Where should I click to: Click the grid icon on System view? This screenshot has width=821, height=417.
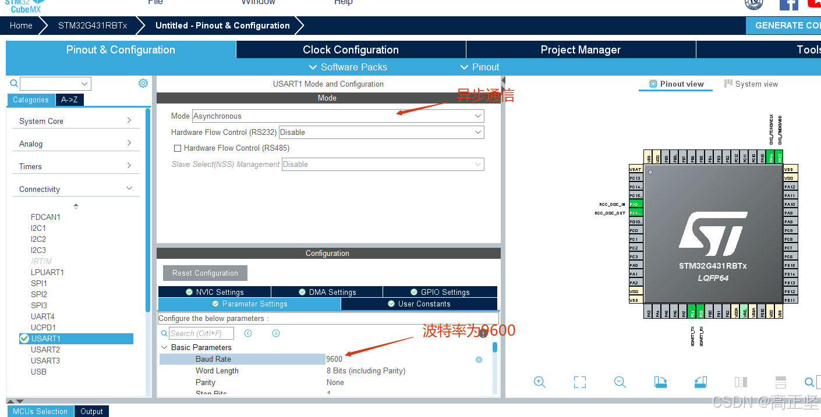[x=728, y=84]
